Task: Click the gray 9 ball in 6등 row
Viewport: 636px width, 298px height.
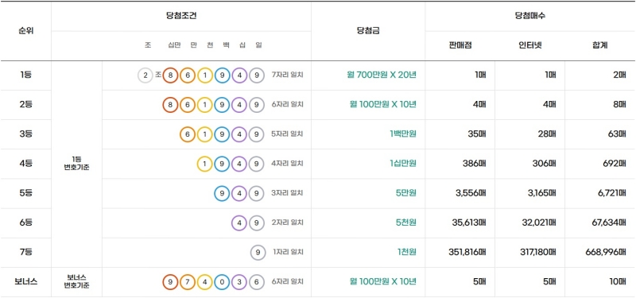Action: coord(256,223)
